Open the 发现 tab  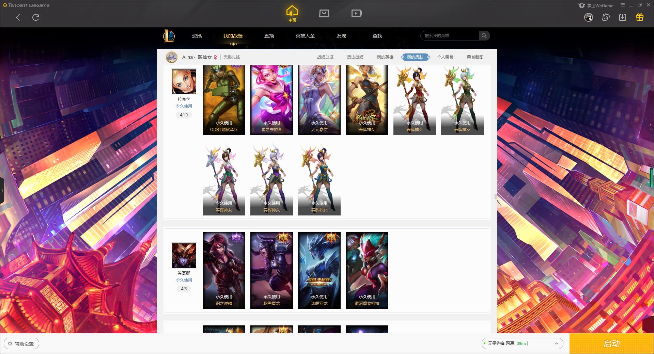[x=341, y=36]
